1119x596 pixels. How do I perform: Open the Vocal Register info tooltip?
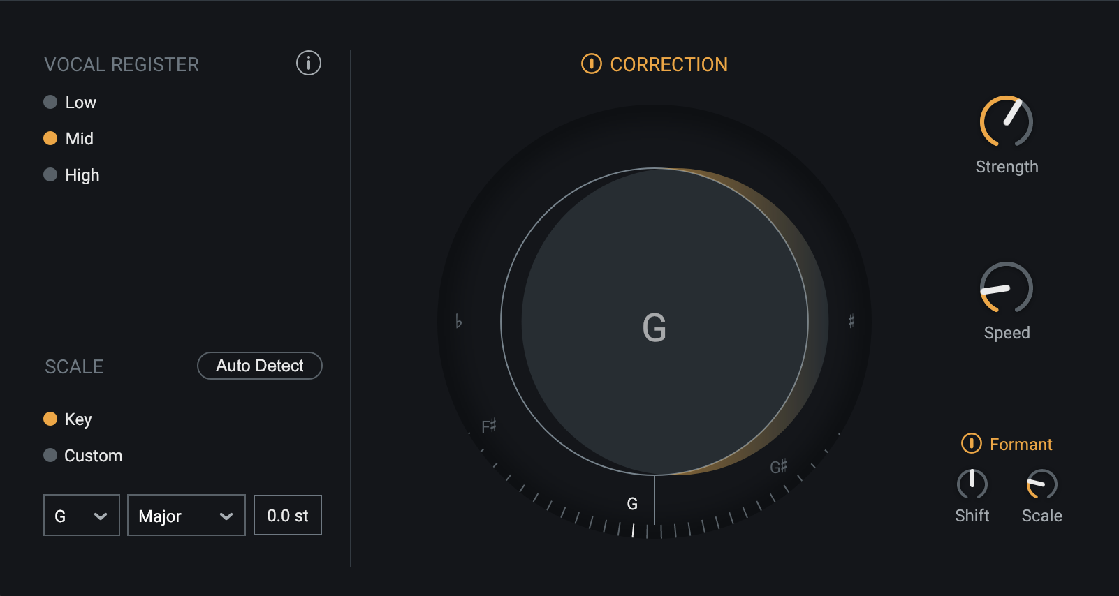pyautogui.click(x=308, y=63)
